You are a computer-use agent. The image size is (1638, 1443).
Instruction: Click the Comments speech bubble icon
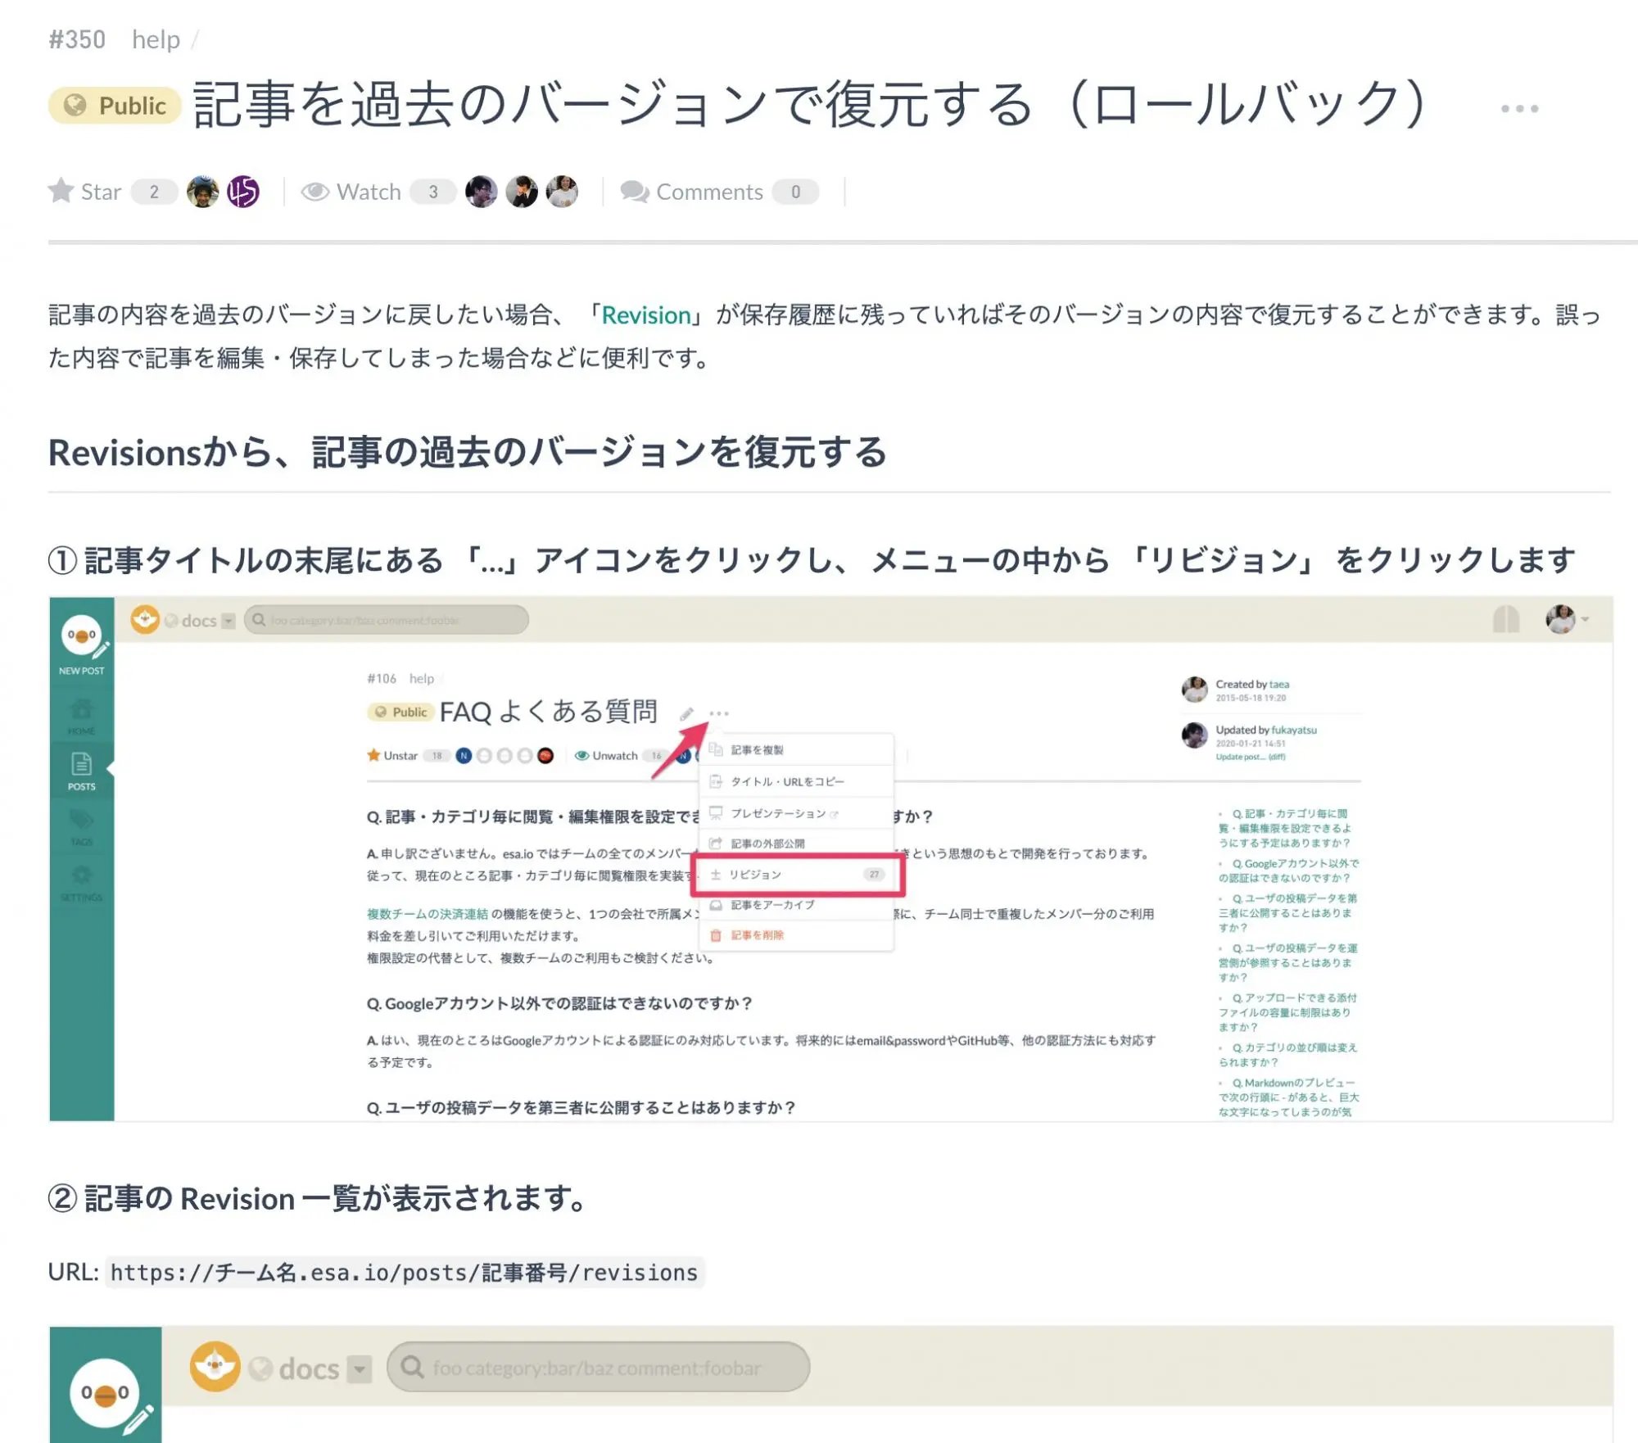tap(635, 192)
